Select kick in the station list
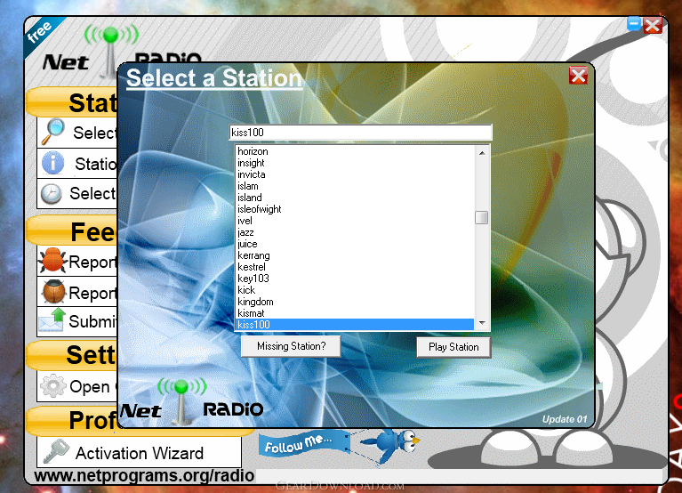The width and height of the screenshot is (682, 493). point(355,290)
